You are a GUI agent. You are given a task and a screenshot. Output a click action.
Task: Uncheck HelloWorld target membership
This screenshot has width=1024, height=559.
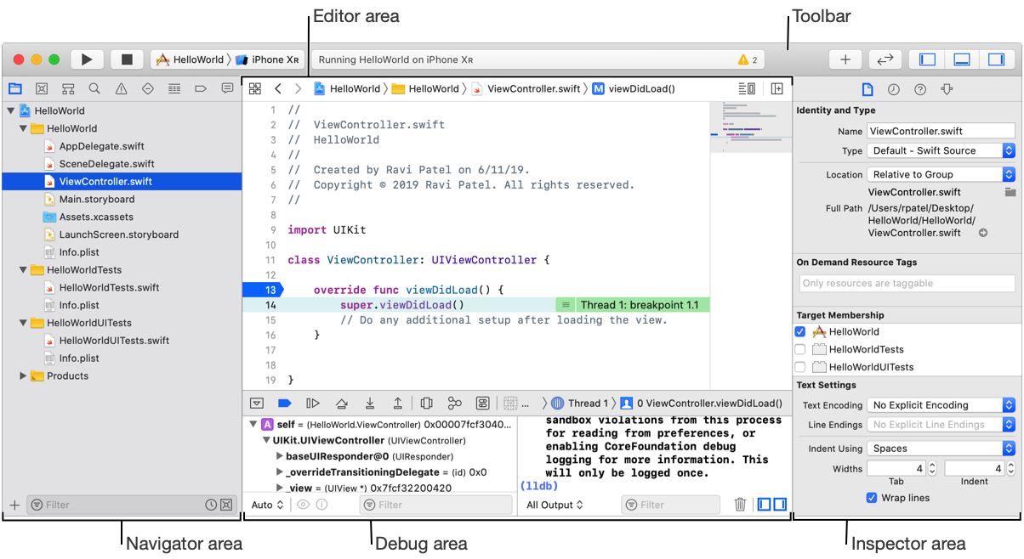(799, 332)
